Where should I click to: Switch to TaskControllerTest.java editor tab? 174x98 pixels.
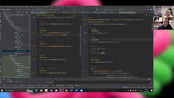(x=128, y=12)
